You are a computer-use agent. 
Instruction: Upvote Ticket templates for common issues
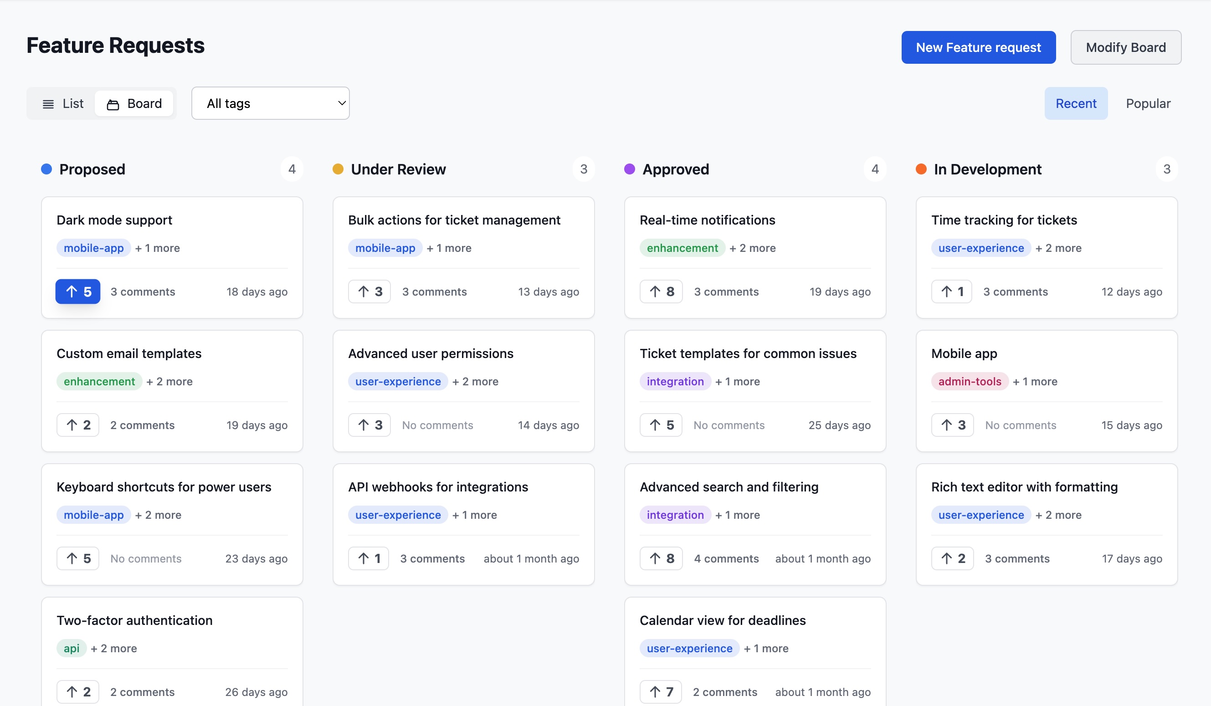661,425
